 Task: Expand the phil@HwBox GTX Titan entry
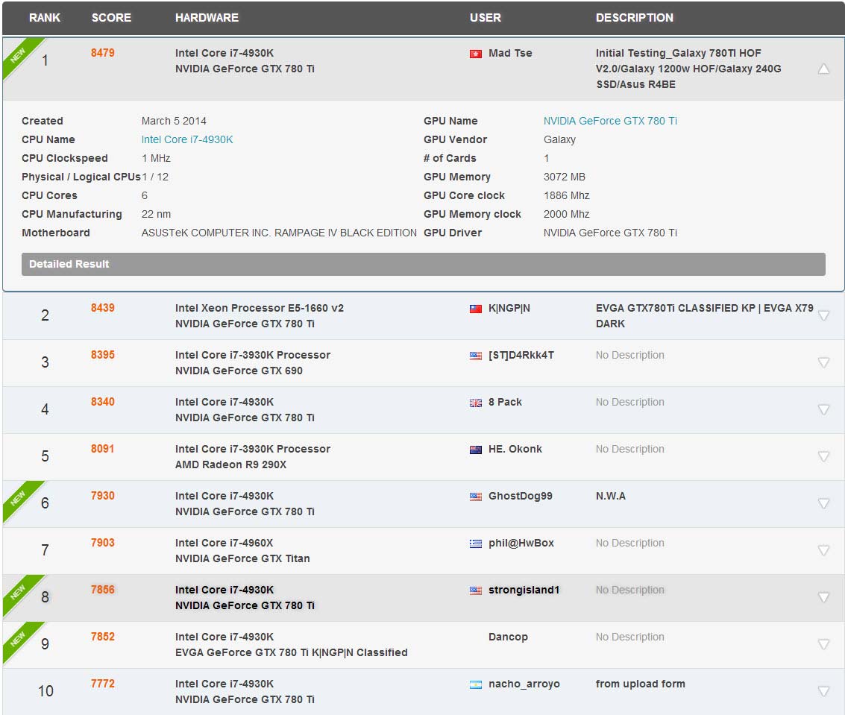click(823, 550)
